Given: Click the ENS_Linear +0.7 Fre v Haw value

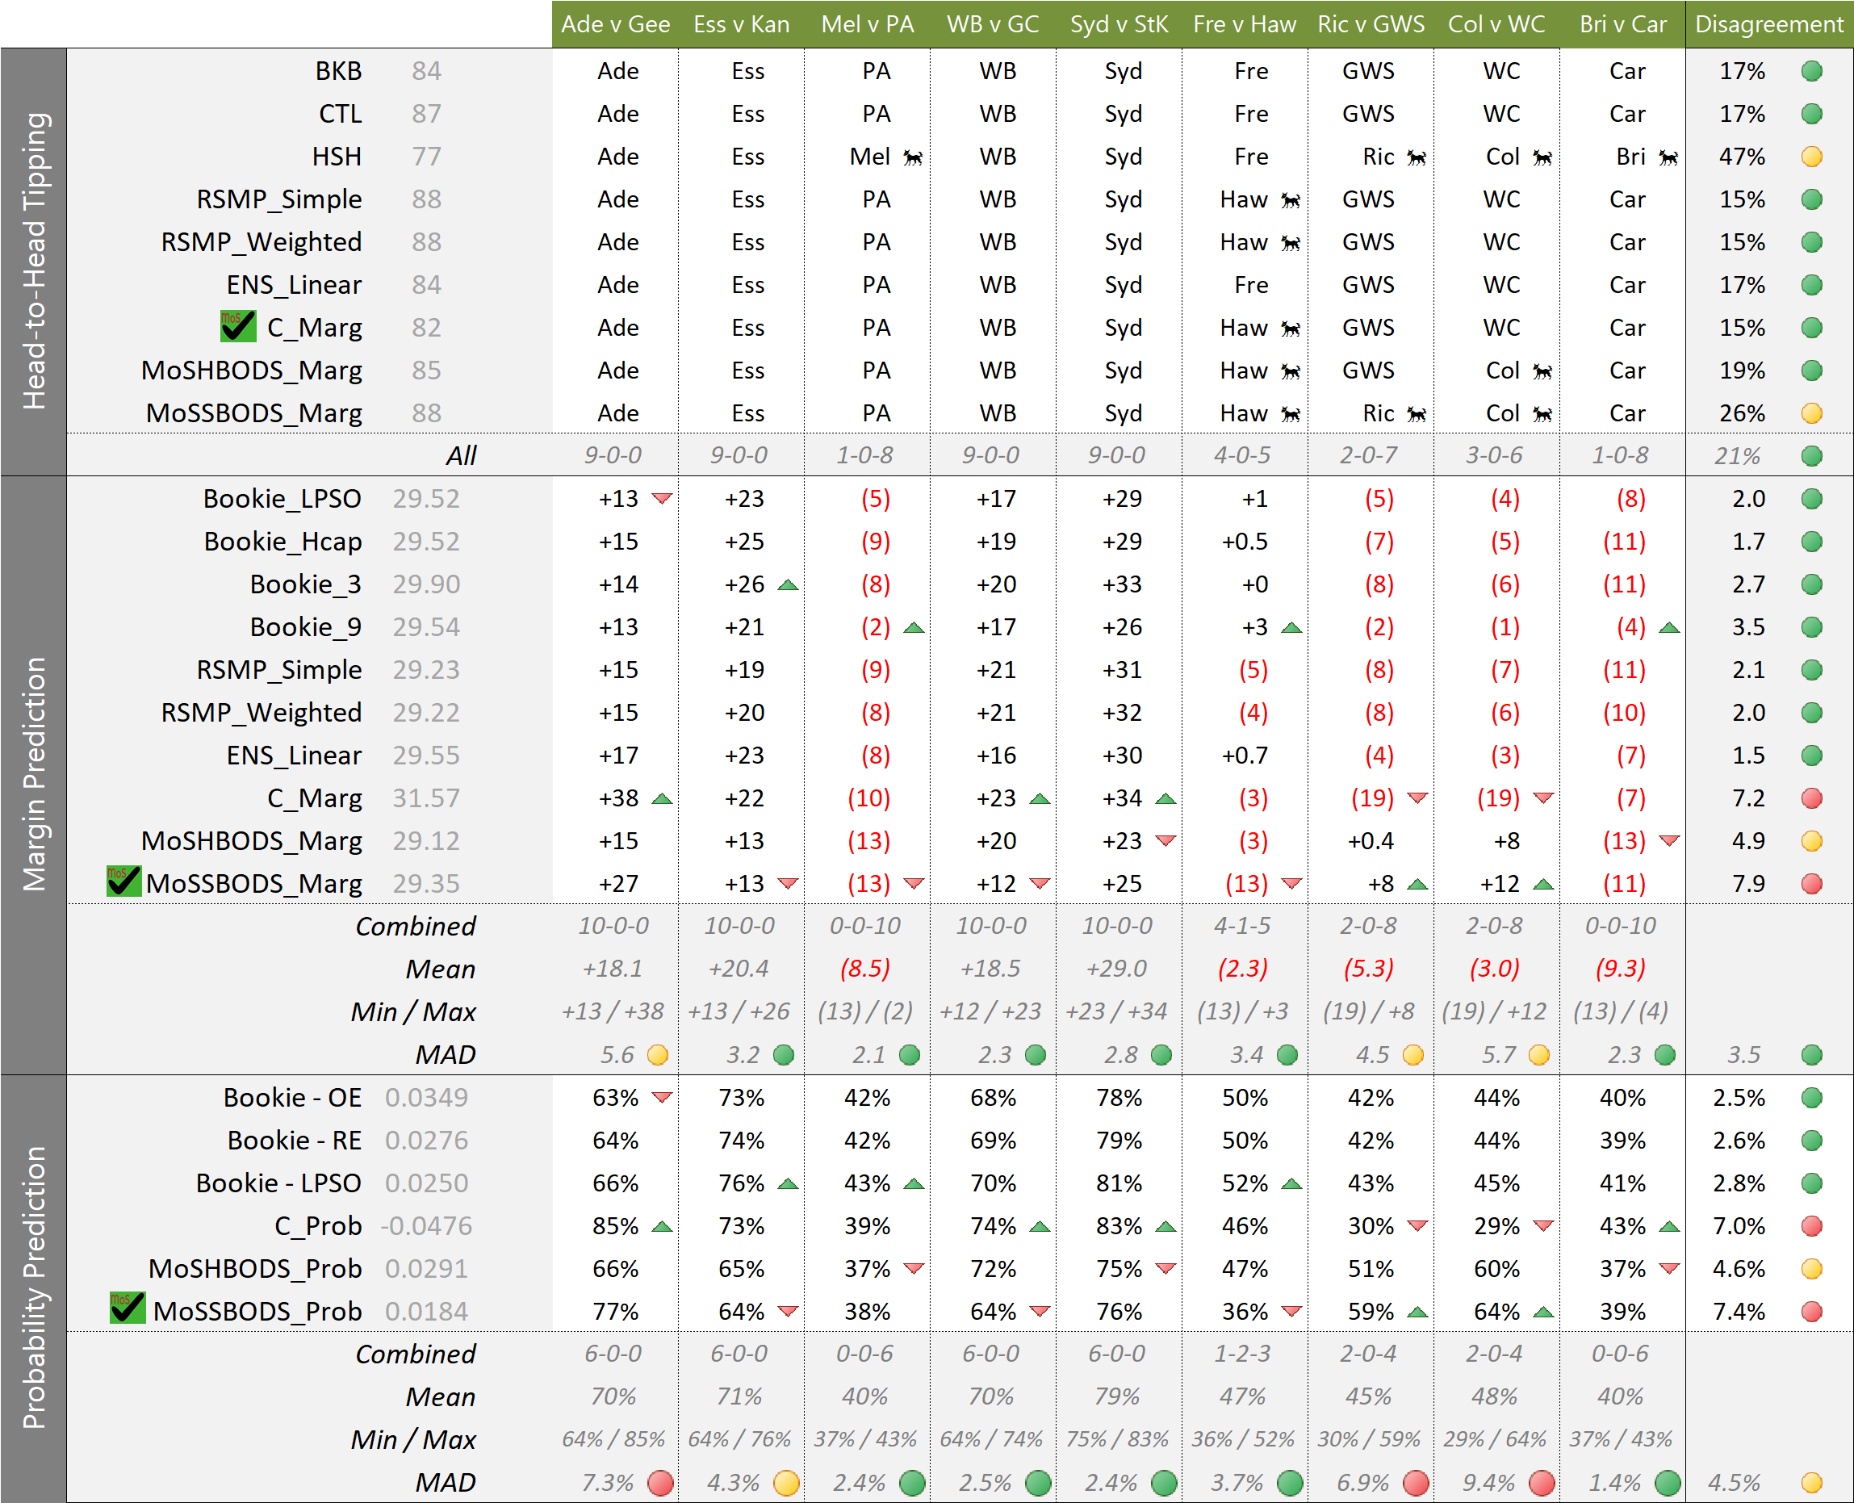Looking at the screenshot, I should point(1245,756).
